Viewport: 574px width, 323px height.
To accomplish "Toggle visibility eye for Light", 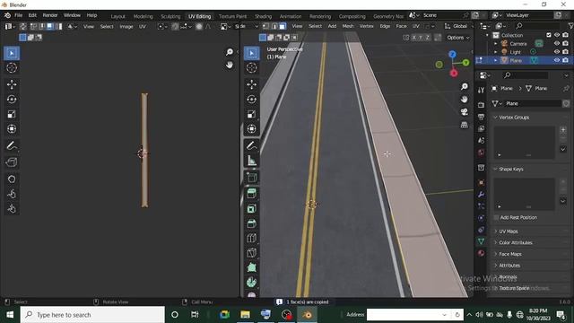I will pyautogui.click(x=557, y=52).
